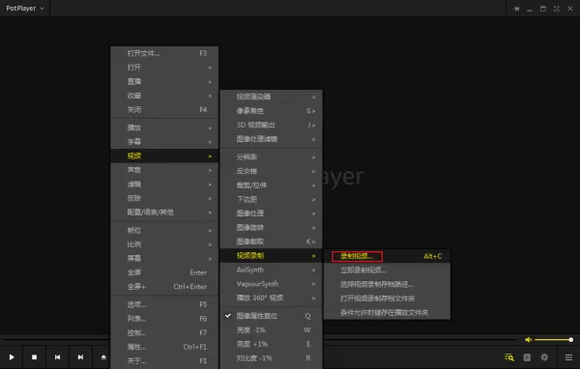The height and width of the screenshot is (369, 580).
Task: Select highlighted 视频录制 item
Action: 271,255
